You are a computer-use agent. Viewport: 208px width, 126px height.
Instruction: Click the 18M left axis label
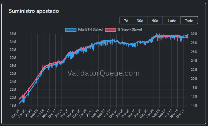coord(13,106)
